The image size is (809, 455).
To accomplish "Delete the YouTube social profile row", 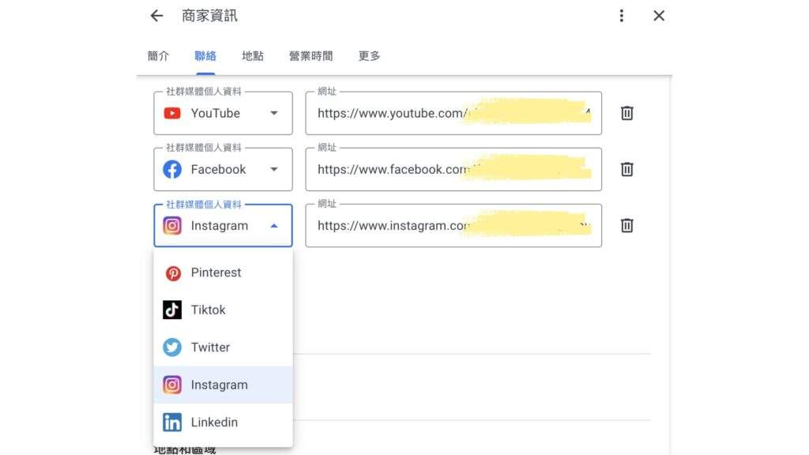I will tap(627, 113).
